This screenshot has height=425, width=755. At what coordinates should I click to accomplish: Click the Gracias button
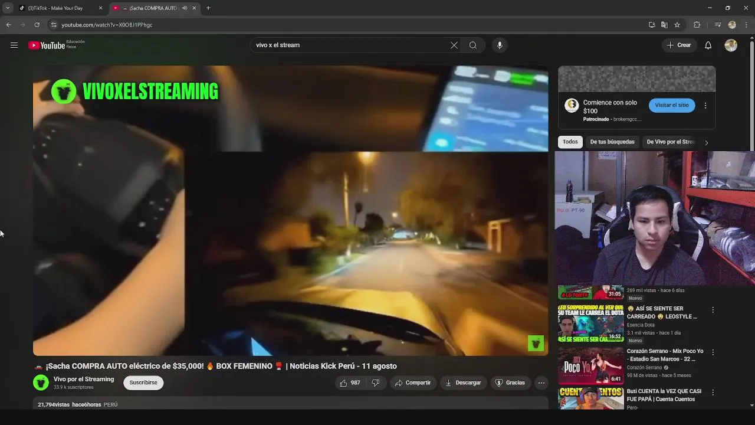point(510,383)
